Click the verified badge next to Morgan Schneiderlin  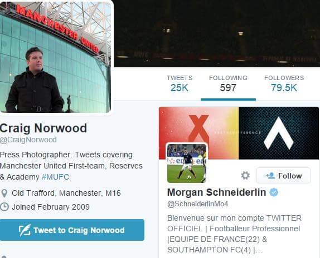[274, 192]
